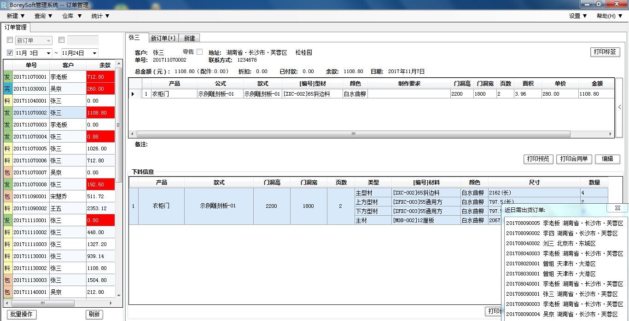Open shipment 201708020001 曾姐 天津市 in popup

[x=551, y=264]
